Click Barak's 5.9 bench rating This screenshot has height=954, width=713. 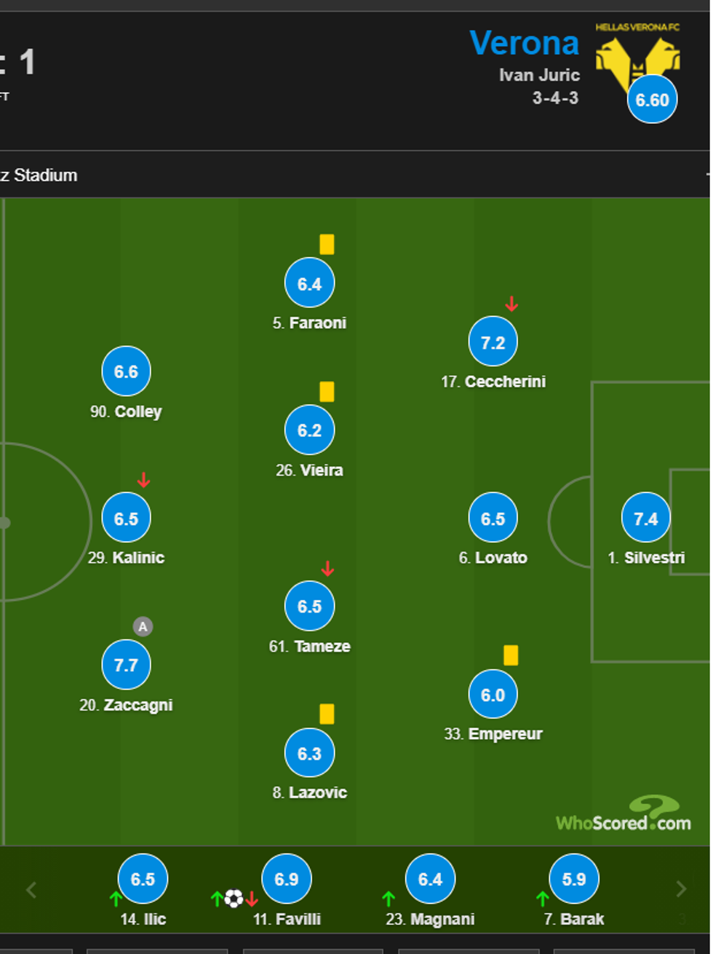573,879
